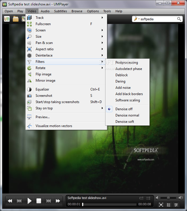Click the Deinterlace striped icon
The height and width of the screenshot is (211, 187).
coord(29,55)
